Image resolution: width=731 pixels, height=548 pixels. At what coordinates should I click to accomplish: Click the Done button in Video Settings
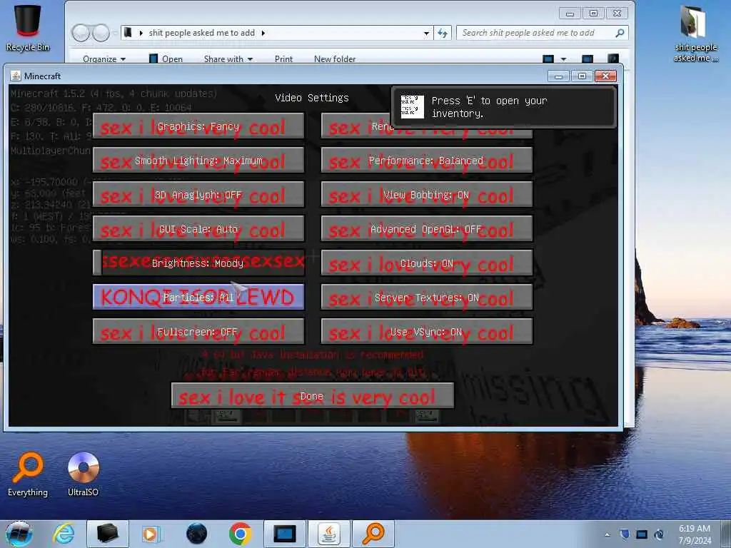click(313, 395)
